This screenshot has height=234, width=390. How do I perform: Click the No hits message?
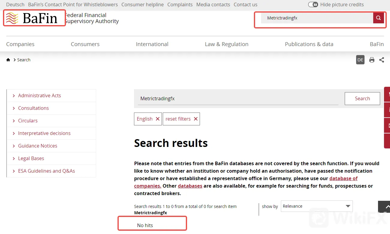point(145,225)
